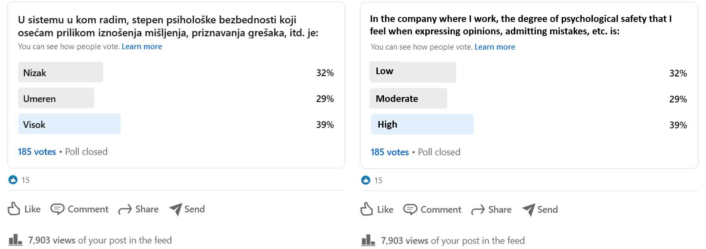The width and height of the screenshot is (706, 249).
Task: Click the Comment bubble icon on Serbian poll
Action: pos(57,209)
